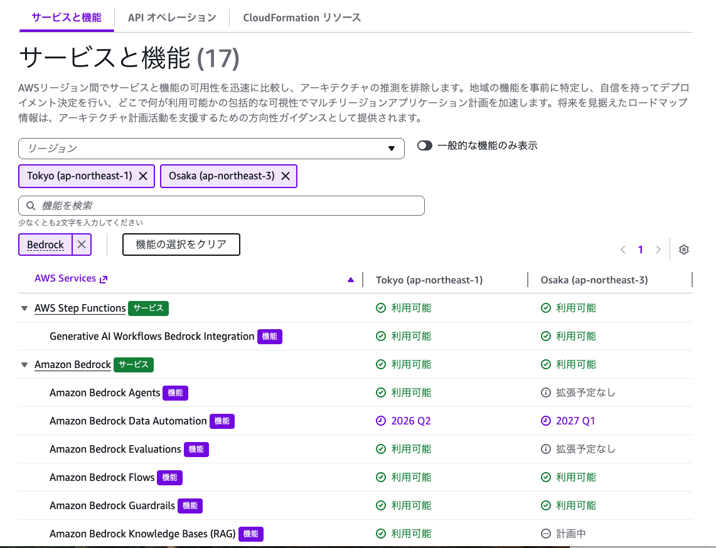Click Osaka 計画中 status for Knowledge Bases
The image size is (716, 548).
coord(571,534)
